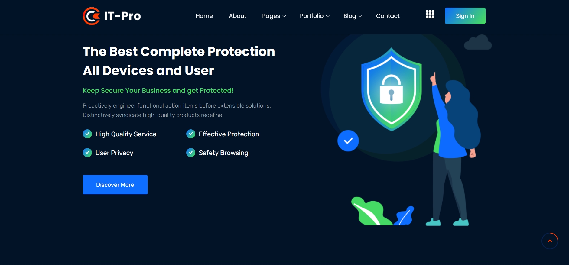The width and height of the screenshot is (569, 265).
Task: Click the IT-Pro logo icon
Action: click(91, 16)
